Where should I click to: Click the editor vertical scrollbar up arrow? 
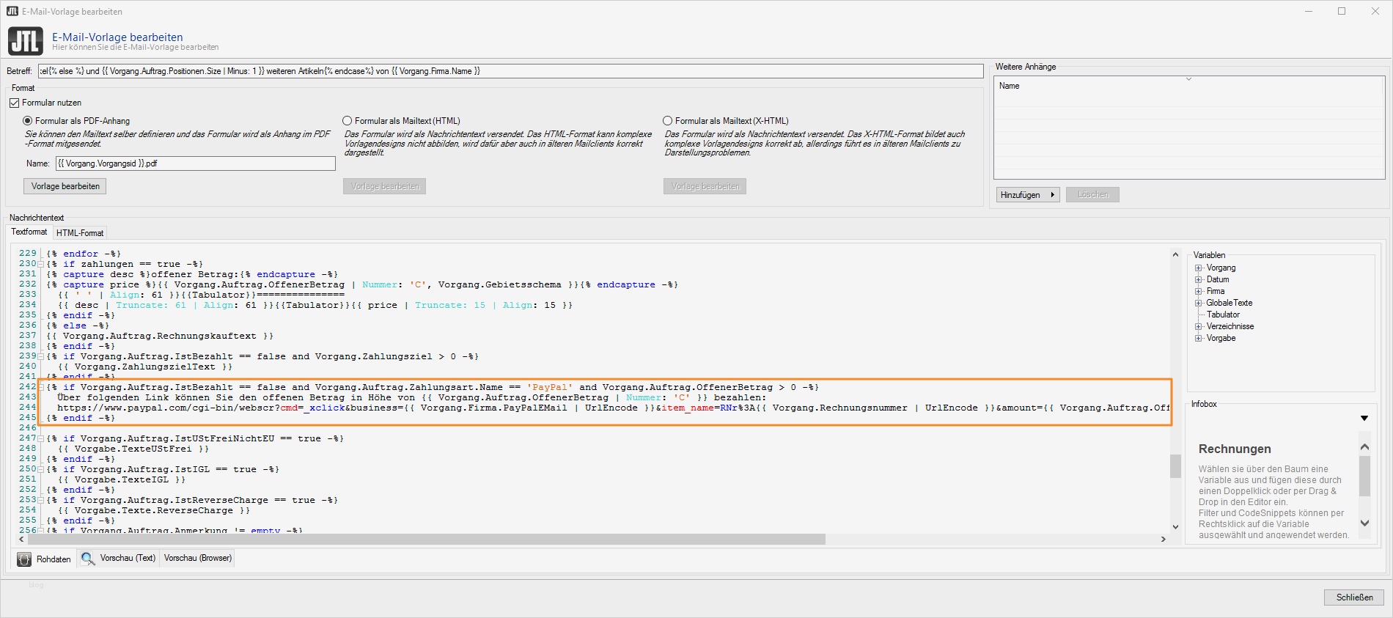1175,254
